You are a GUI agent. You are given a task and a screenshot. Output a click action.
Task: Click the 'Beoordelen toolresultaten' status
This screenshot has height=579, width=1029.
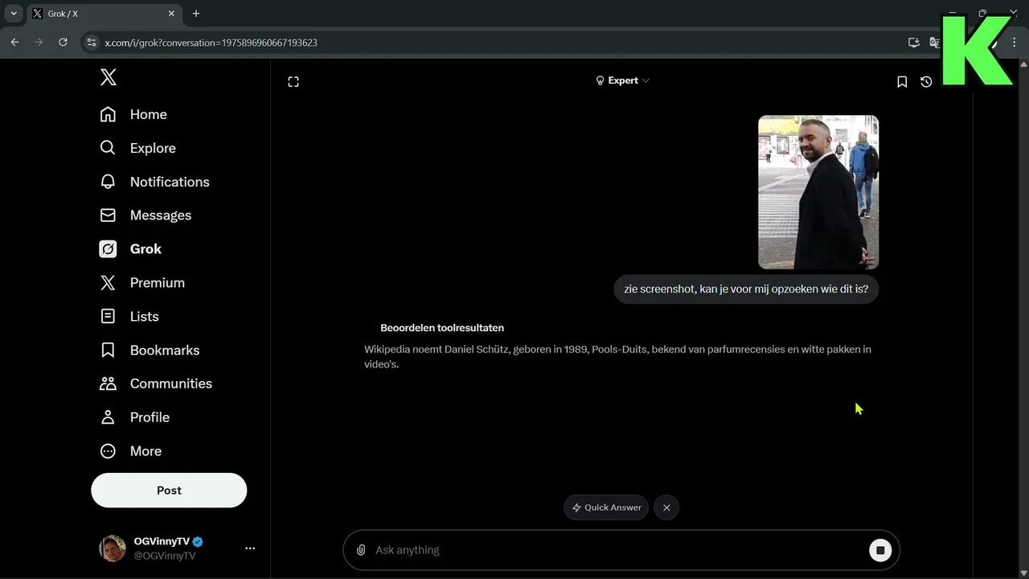(x=442, y=328)
